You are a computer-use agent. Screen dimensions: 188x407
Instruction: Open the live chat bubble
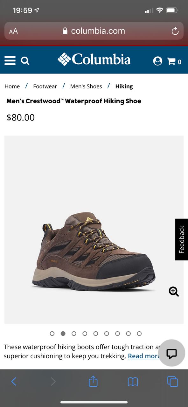(x=172, y=353)
